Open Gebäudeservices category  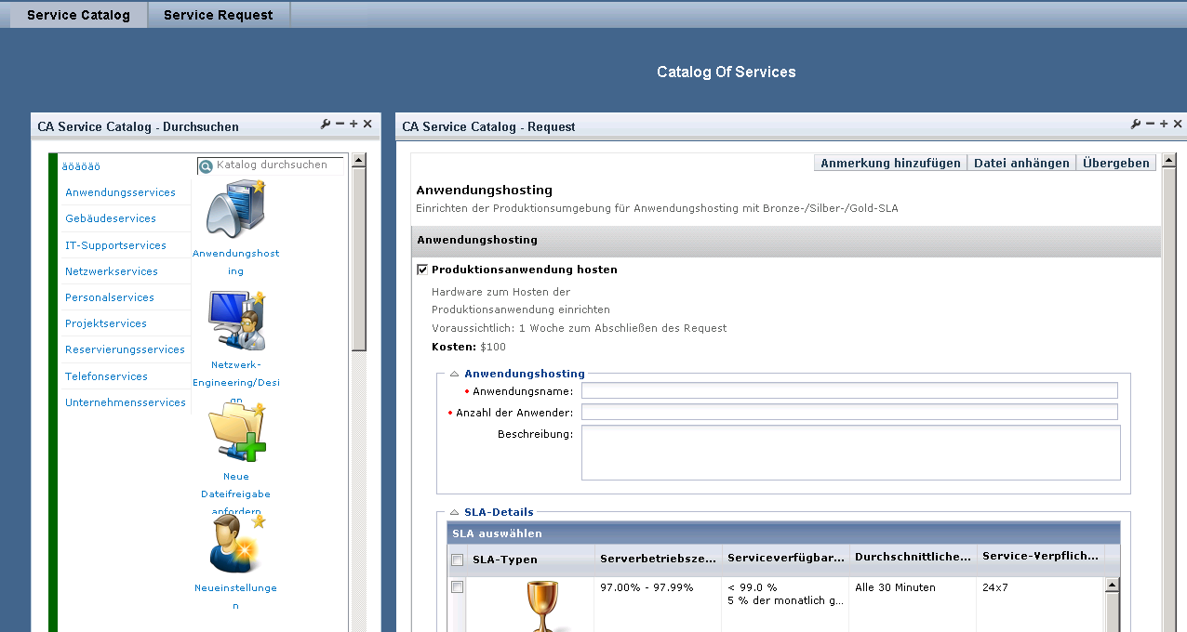[x=111, y=218]
